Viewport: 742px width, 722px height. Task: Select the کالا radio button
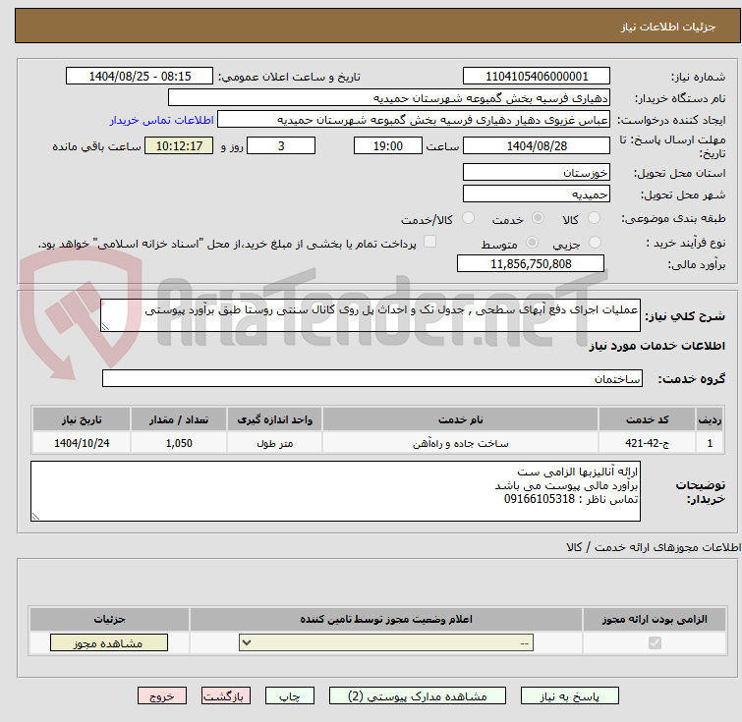pyautogui.click(x=594, y=218)
